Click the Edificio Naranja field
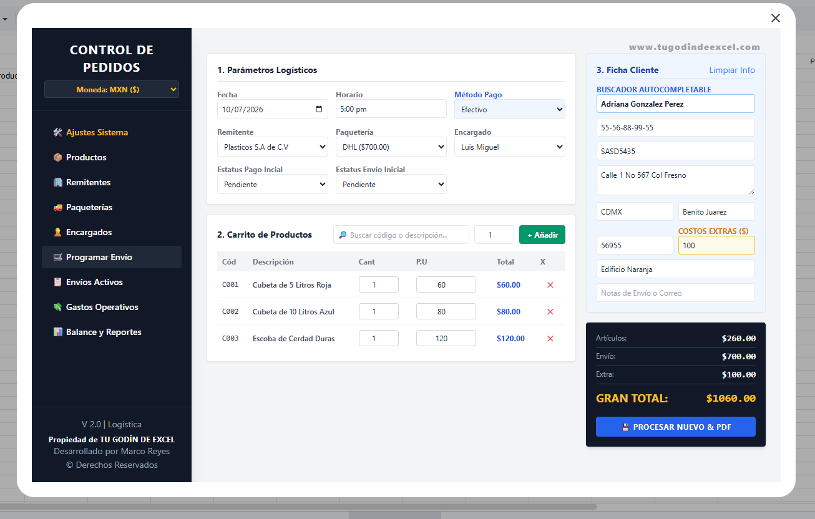Screen dimensions: 815x519 (676, 269)
